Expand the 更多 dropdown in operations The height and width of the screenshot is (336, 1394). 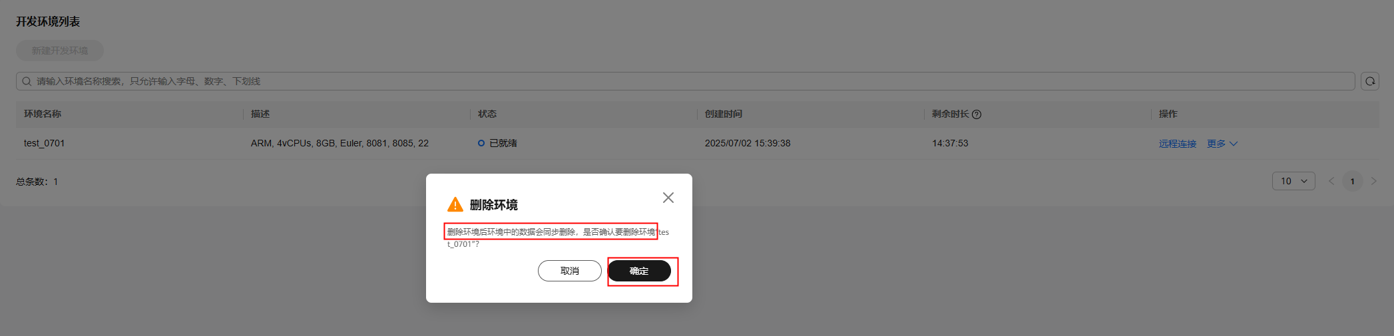tap(1222, 144)
